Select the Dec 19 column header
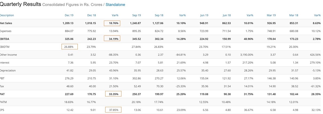The height and width of the screenshot is (114, 323). (x=69, y=15)
